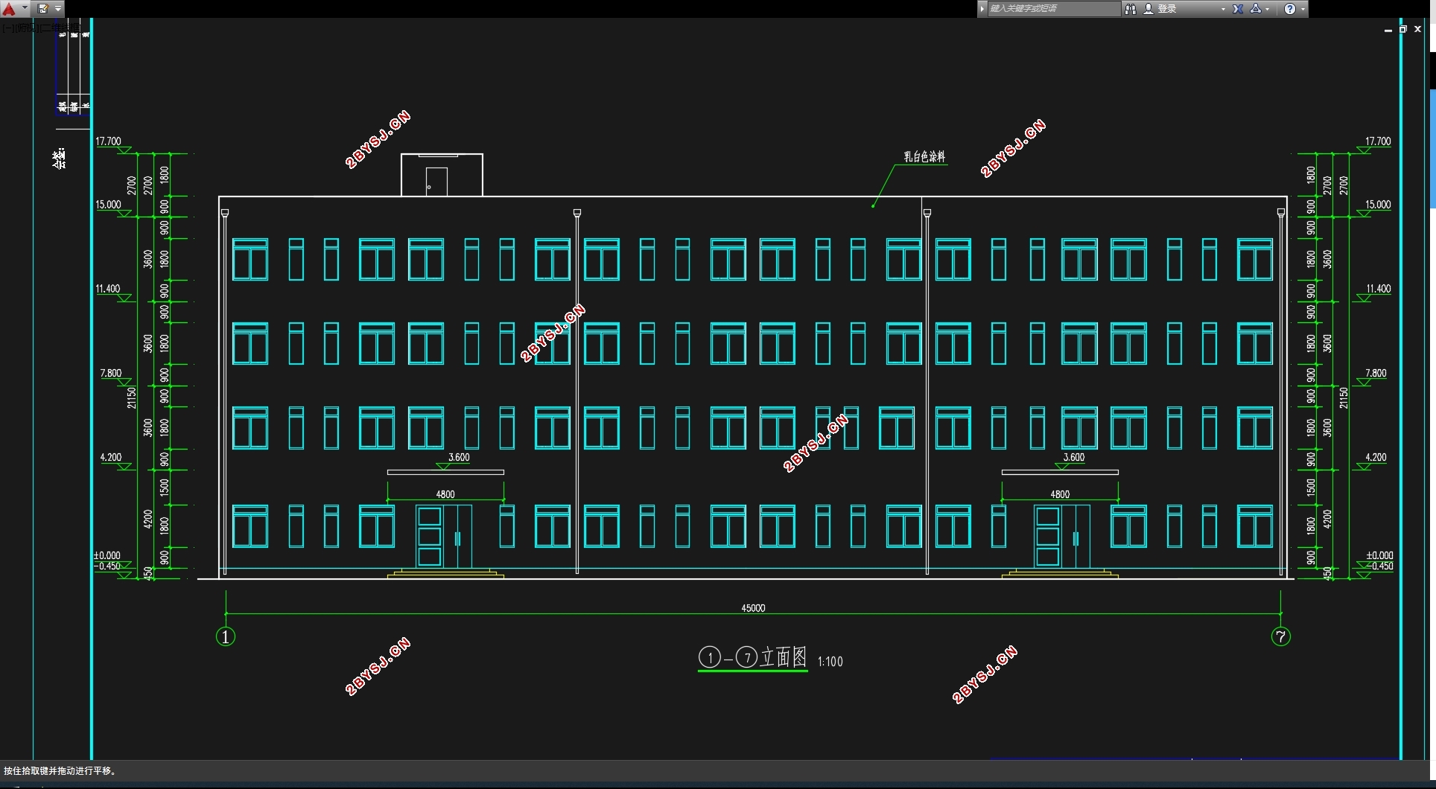Expand the Help dropdown arrow
The width and height of the screenshot is (1436, 789).
tap(1303, 9)
